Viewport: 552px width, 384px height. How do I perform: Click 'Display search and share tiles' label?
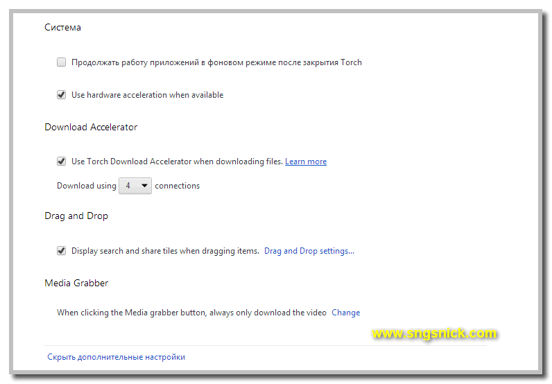(x=165, y=251)
